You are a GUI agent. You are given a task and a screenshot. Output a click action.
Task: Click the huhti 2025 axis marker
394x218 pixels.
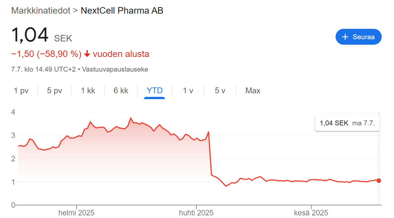[x=196, y=213]
